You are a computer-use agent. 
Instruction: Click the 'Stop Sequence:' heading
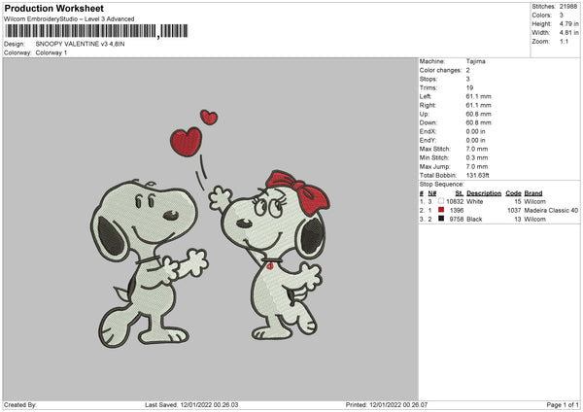click(x=442, y=185)
